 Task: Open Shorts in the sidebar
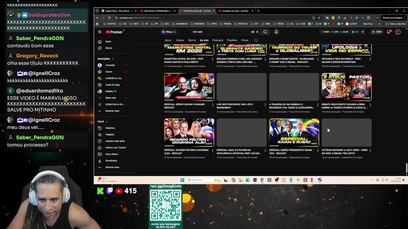[x=108, y=48]
